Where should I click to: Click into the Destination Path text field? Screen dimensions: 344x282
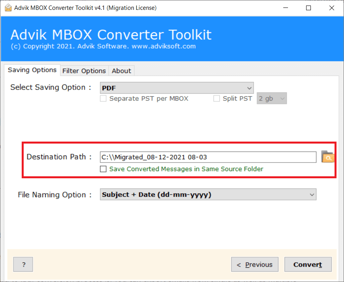[208, 157]
